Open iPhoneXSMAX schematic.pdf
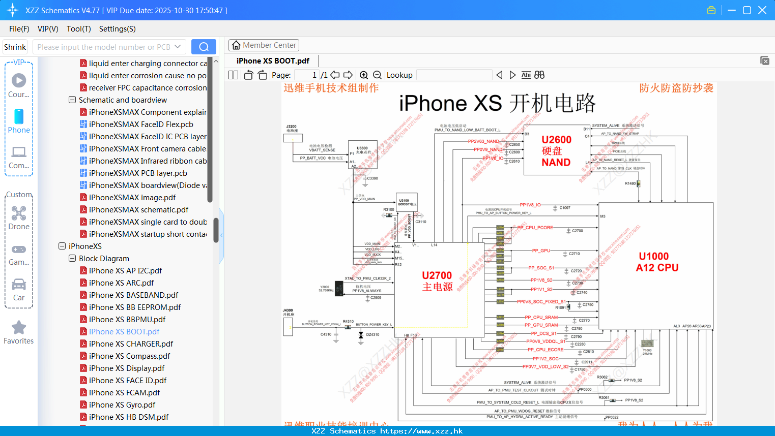This screenshot has height=436, width=775. 138,209
